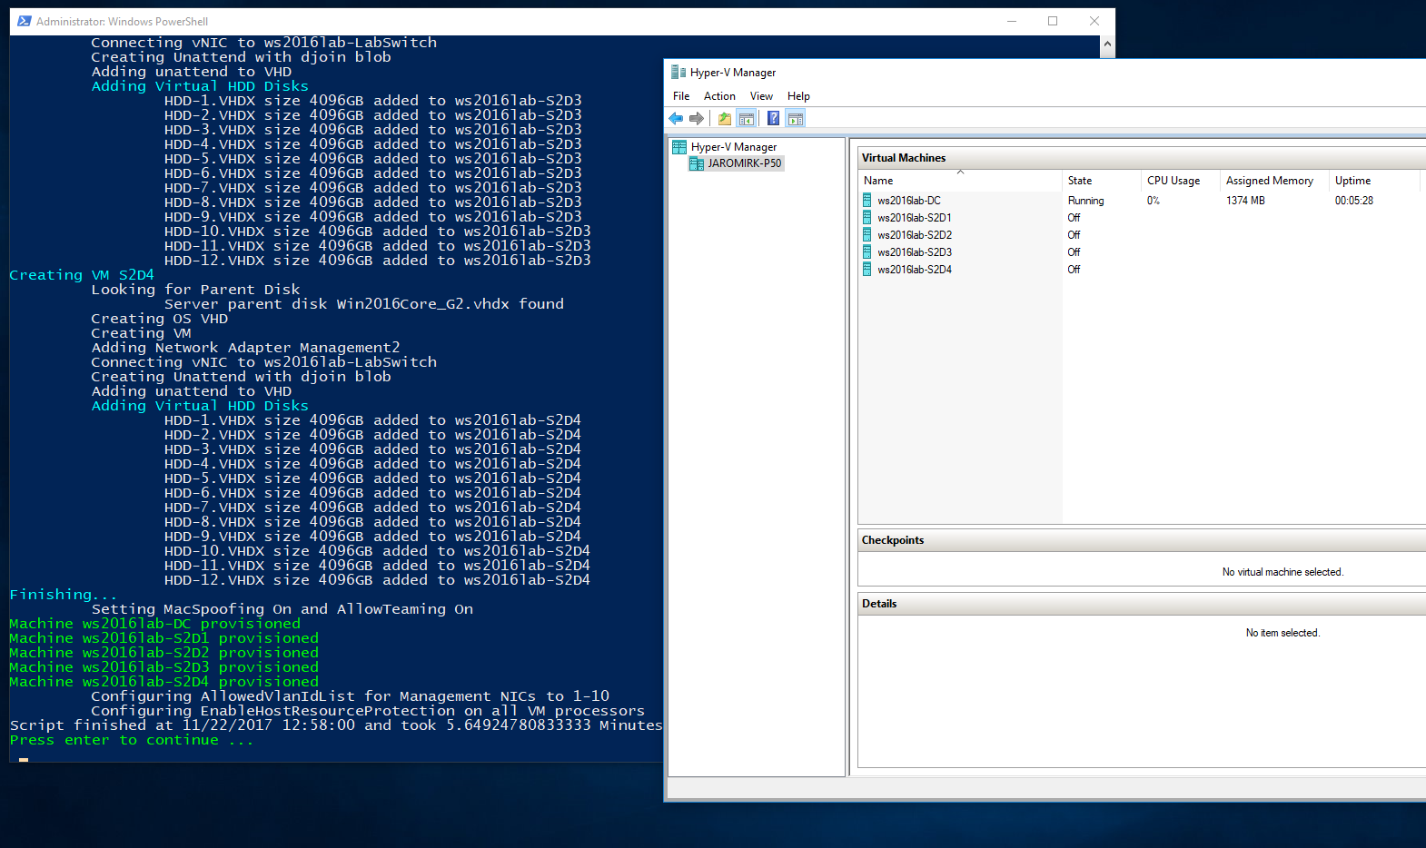Click 'Configuring EnableHostResourceProtection on all VM processors' line

[x=368, y=711]
